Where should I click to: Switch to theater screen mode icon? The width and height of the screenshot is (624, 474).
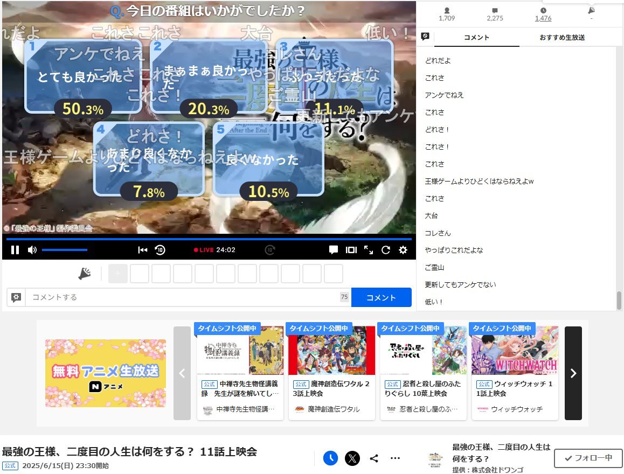(351, 250)
